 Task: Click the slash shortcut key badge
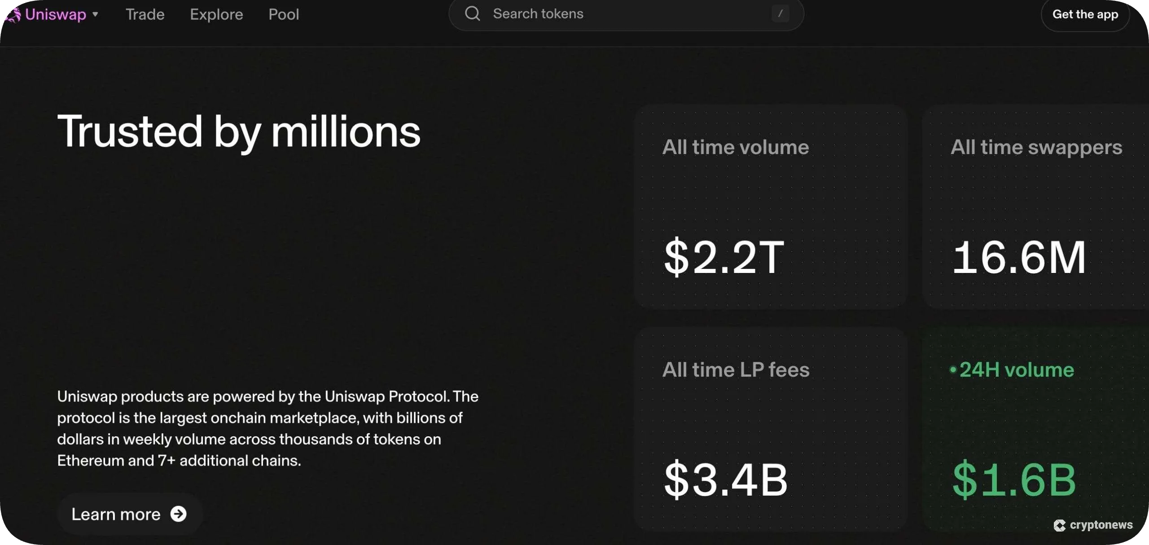coord(780,14)
